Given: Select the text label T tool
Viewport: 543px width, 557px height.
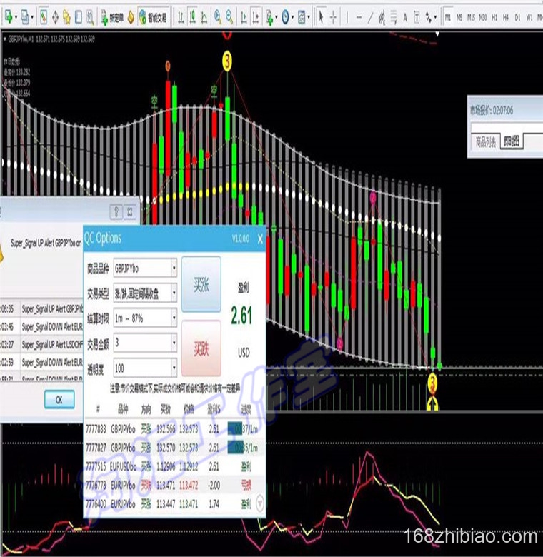Looking at the screenshot, I should pyautogui.click(x=417, y=16).
